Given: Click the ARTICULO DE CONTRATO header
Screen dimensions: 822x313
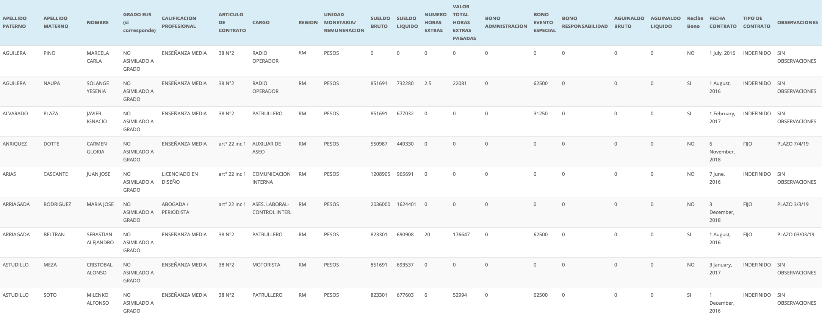Looking at the screenshot, I should tap(232, 22).
